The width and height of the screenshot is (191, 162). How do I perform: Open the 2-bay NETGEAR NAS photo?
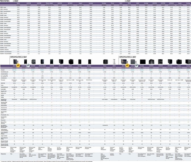pyautogui.click(x=61, y=62)
